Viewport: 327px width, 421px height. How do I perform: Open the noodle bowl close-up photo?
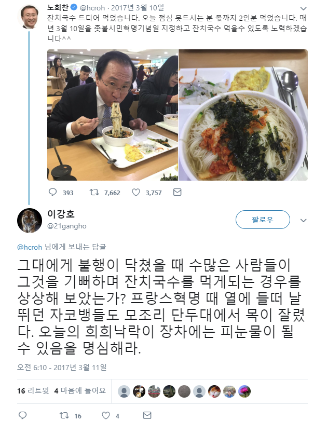click(243, 115)
